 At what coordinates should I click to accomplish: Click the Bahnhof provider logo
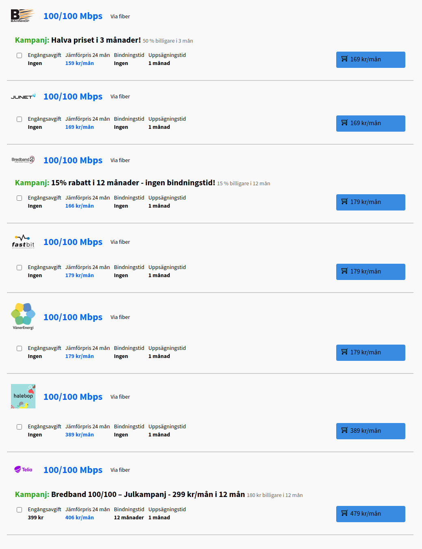pyautogui.click(x=23, y=16)
